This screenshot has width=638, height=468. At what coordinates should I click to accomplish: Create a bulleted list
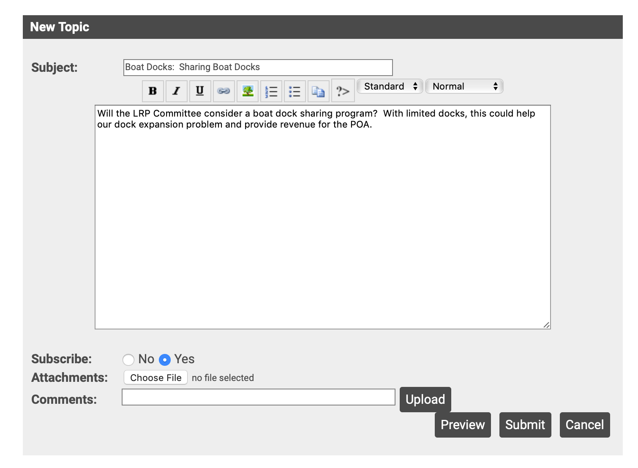pyautogui.click(x=294, y=91)
